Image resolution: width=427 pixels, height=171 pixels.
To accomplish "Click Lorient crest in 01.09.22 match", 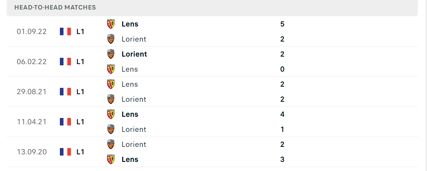I will [x=111, y=39].
